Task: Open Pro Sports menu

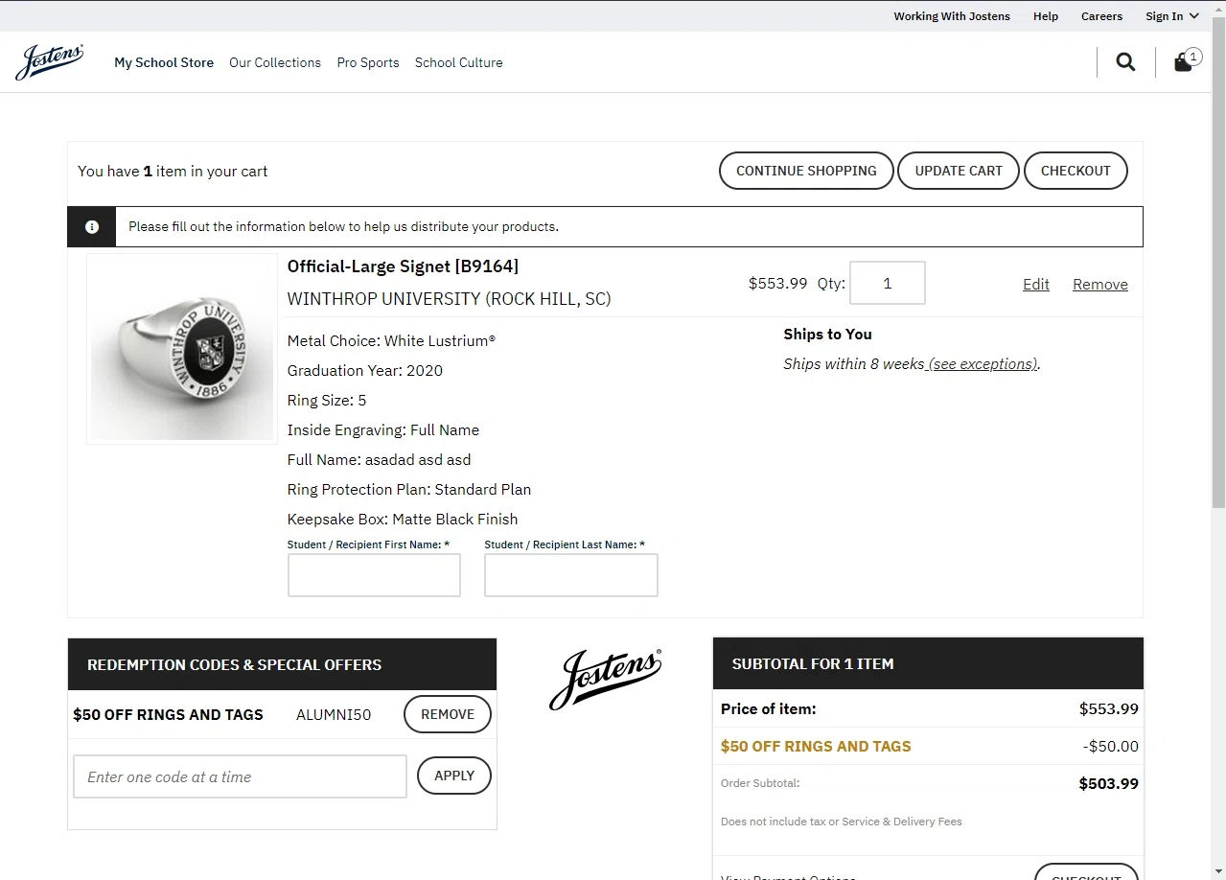Action: click(x=368, y=62)
